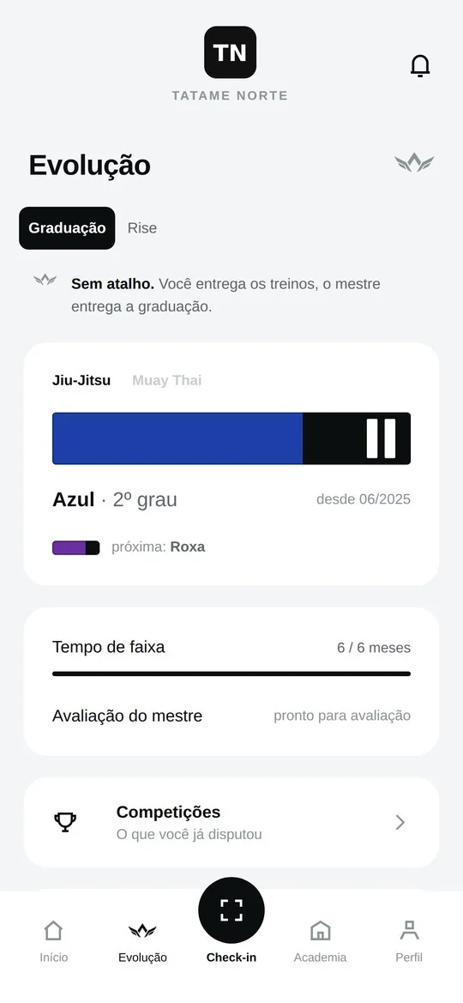Open the Perfil person icon
Screen dimensions: 463x1003
(x=409, y=931)
